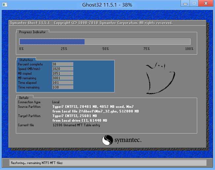The width and height of the screenshot is (215, 170).
Task: Click the MB remaining value field
Action: click(x=62, y=78)
